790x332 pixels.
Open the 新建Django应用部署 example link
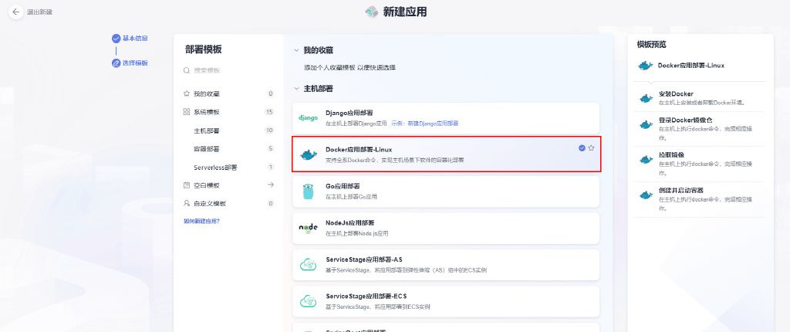pos(432,123)
